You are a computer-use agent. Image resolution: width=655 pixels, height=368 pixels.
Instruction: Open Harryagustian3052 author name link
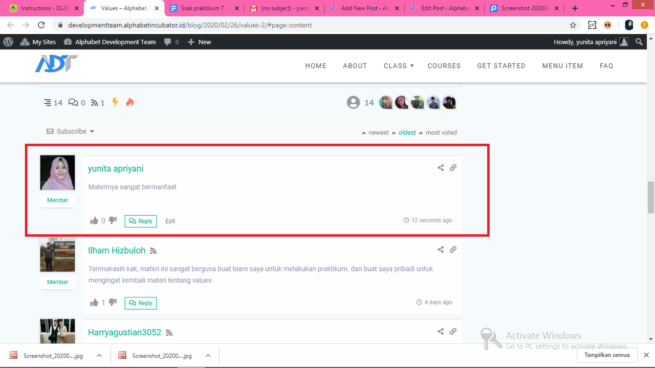(124, 332)
